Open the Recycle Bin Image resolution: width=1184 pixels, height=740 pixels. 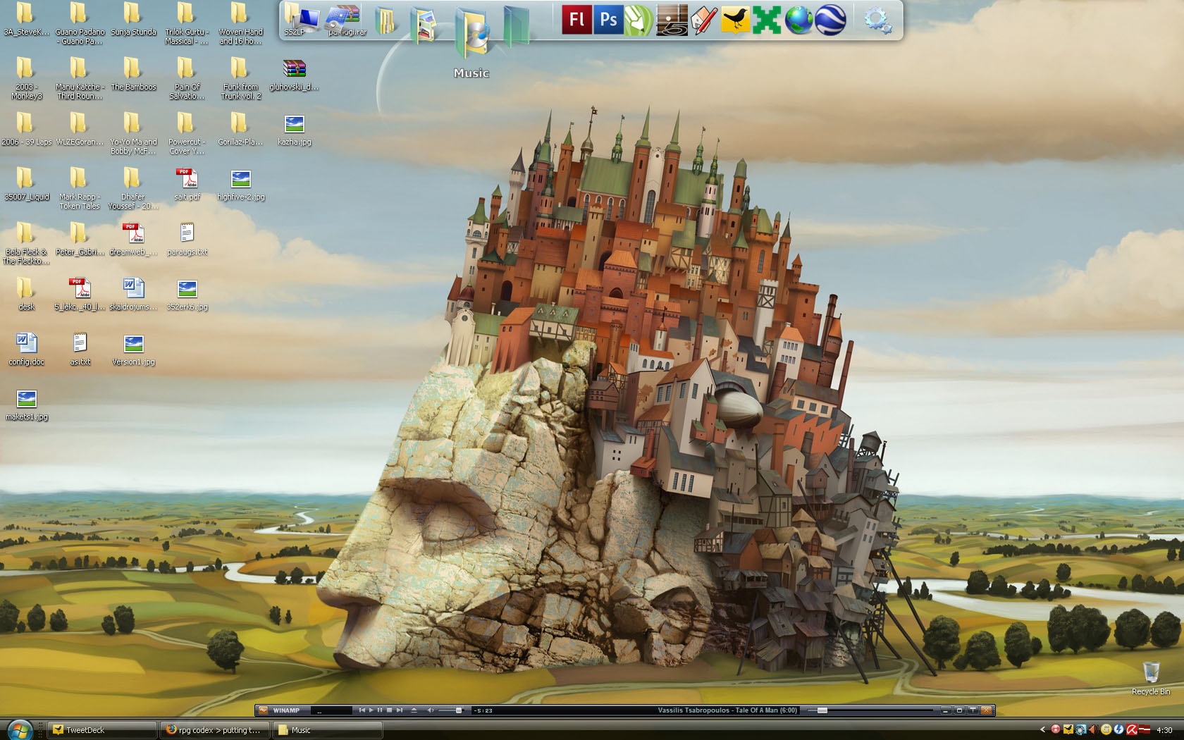[1151, 678]
